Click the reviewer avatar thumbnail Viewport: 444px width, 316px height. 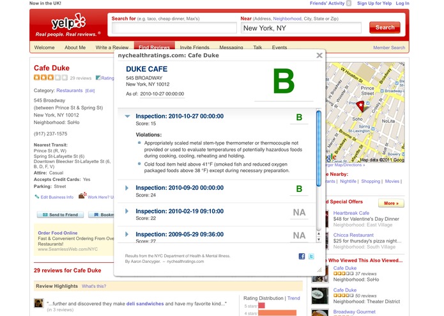[39, 303]
